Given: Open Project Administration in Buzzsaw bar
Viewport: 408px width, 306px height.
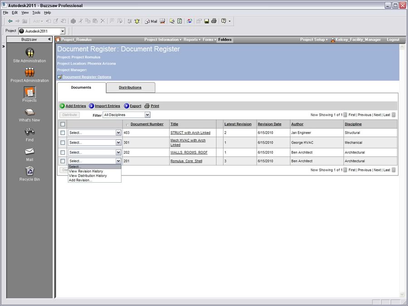Looking at the screenshot, I should 29,75.
